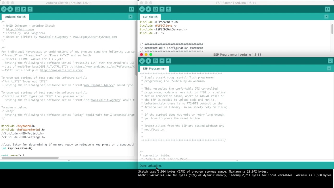The height and width of the screenshot is (188, 334).
Task: Open www.Exploit.Agency link in header comment
Action: 53,37
